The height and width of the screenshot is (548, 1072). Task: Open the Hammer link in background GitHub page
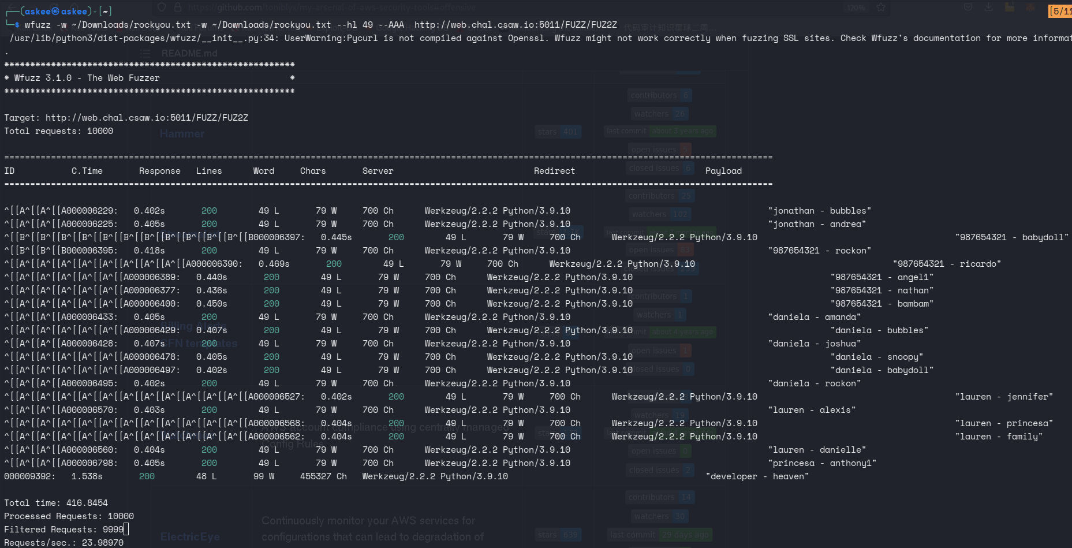(182, 133)
